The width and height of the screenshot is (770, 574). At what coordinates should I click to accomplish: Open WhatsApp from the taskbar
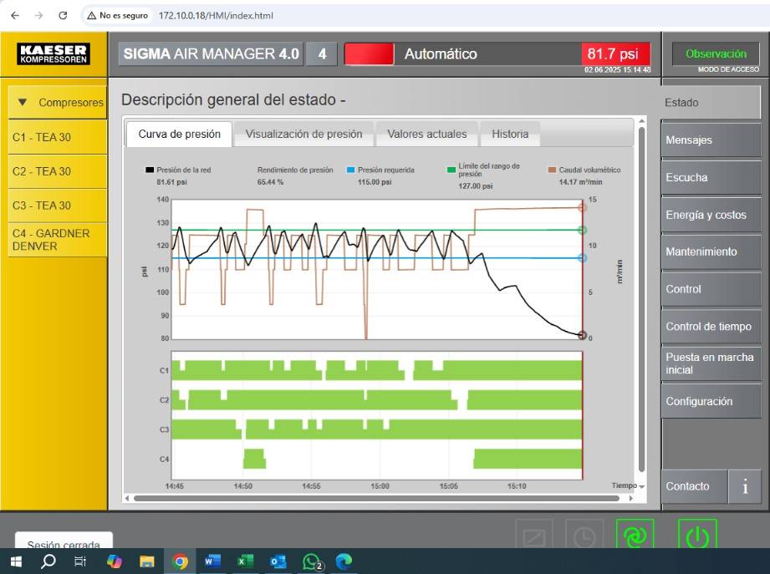(312, 561)
